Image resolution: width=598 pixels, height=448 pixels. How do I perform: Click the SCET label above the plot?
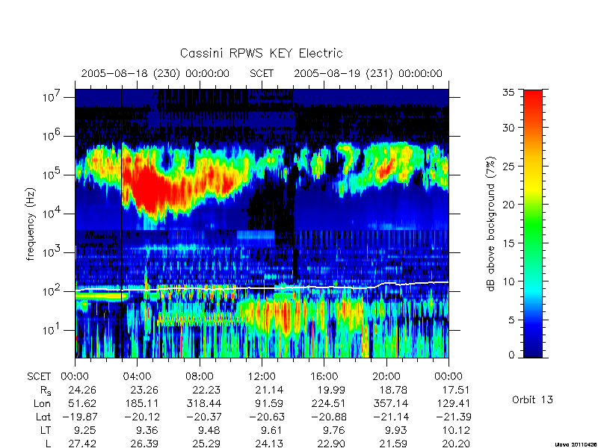point(262,73)
